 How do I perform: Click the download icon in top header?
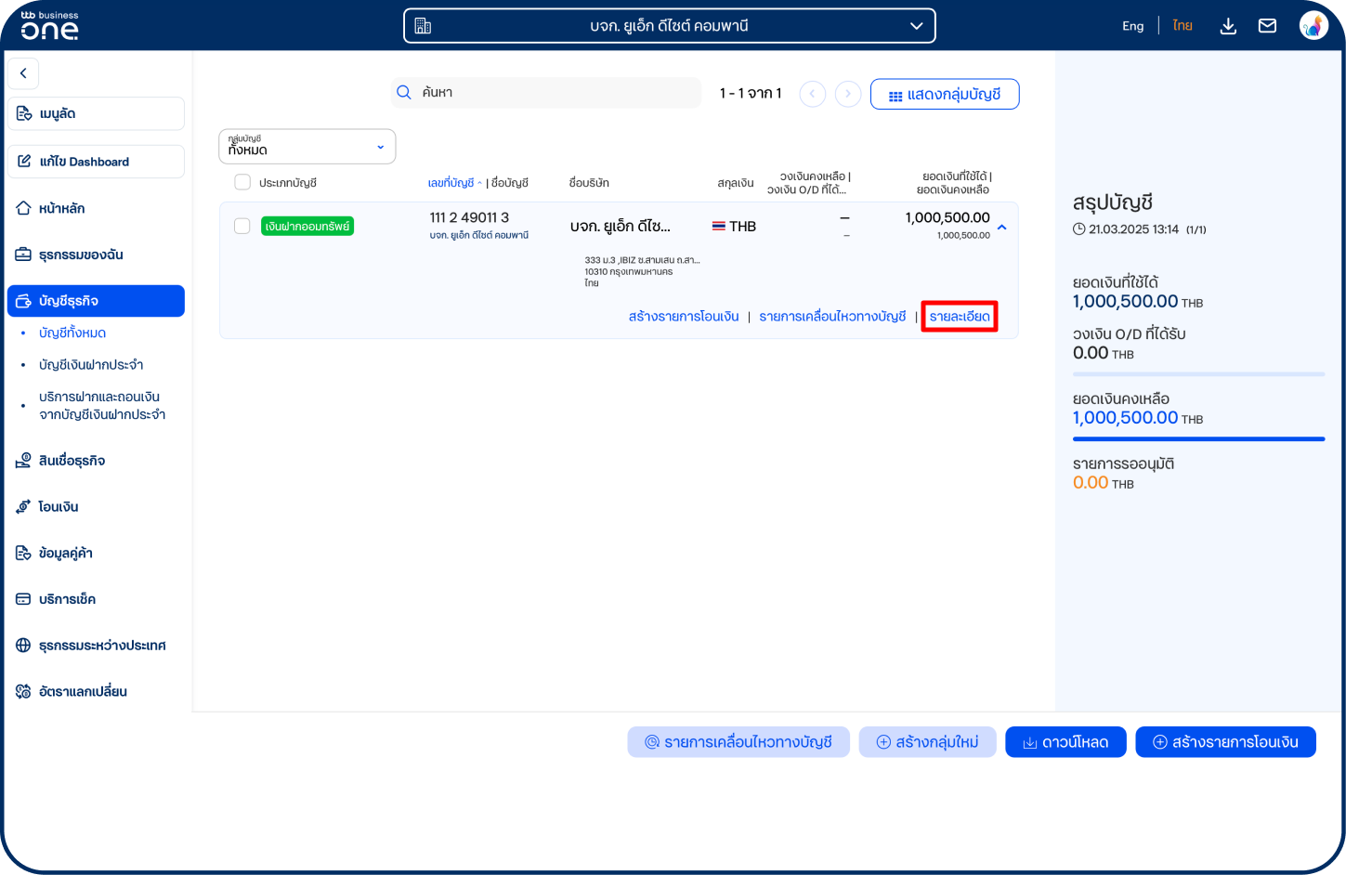coord(1228,26)
